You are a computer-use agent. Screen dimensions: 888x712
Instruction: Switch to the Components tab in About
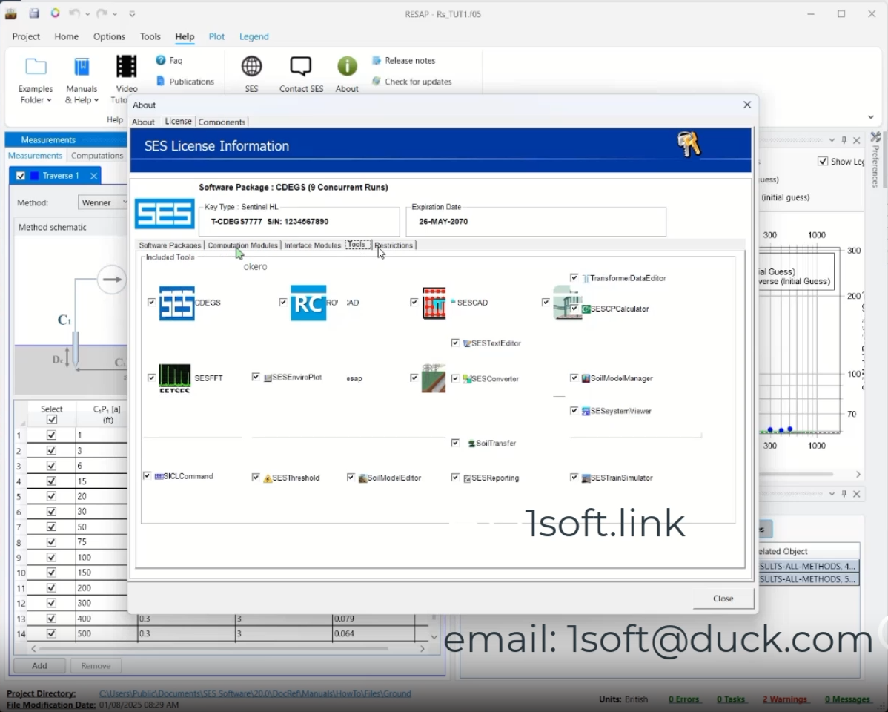222,122
